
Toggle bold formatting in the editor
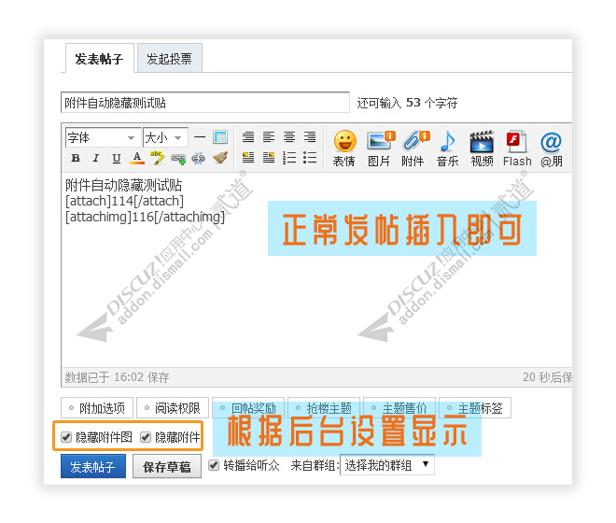click(76, 158)
